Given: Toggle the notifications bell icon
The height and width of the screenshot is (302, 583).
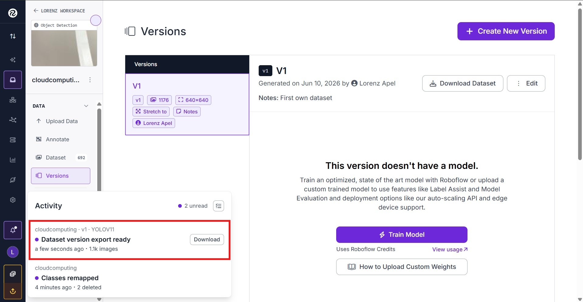Looking at the screenshot, I should click(x=13, y=230).
